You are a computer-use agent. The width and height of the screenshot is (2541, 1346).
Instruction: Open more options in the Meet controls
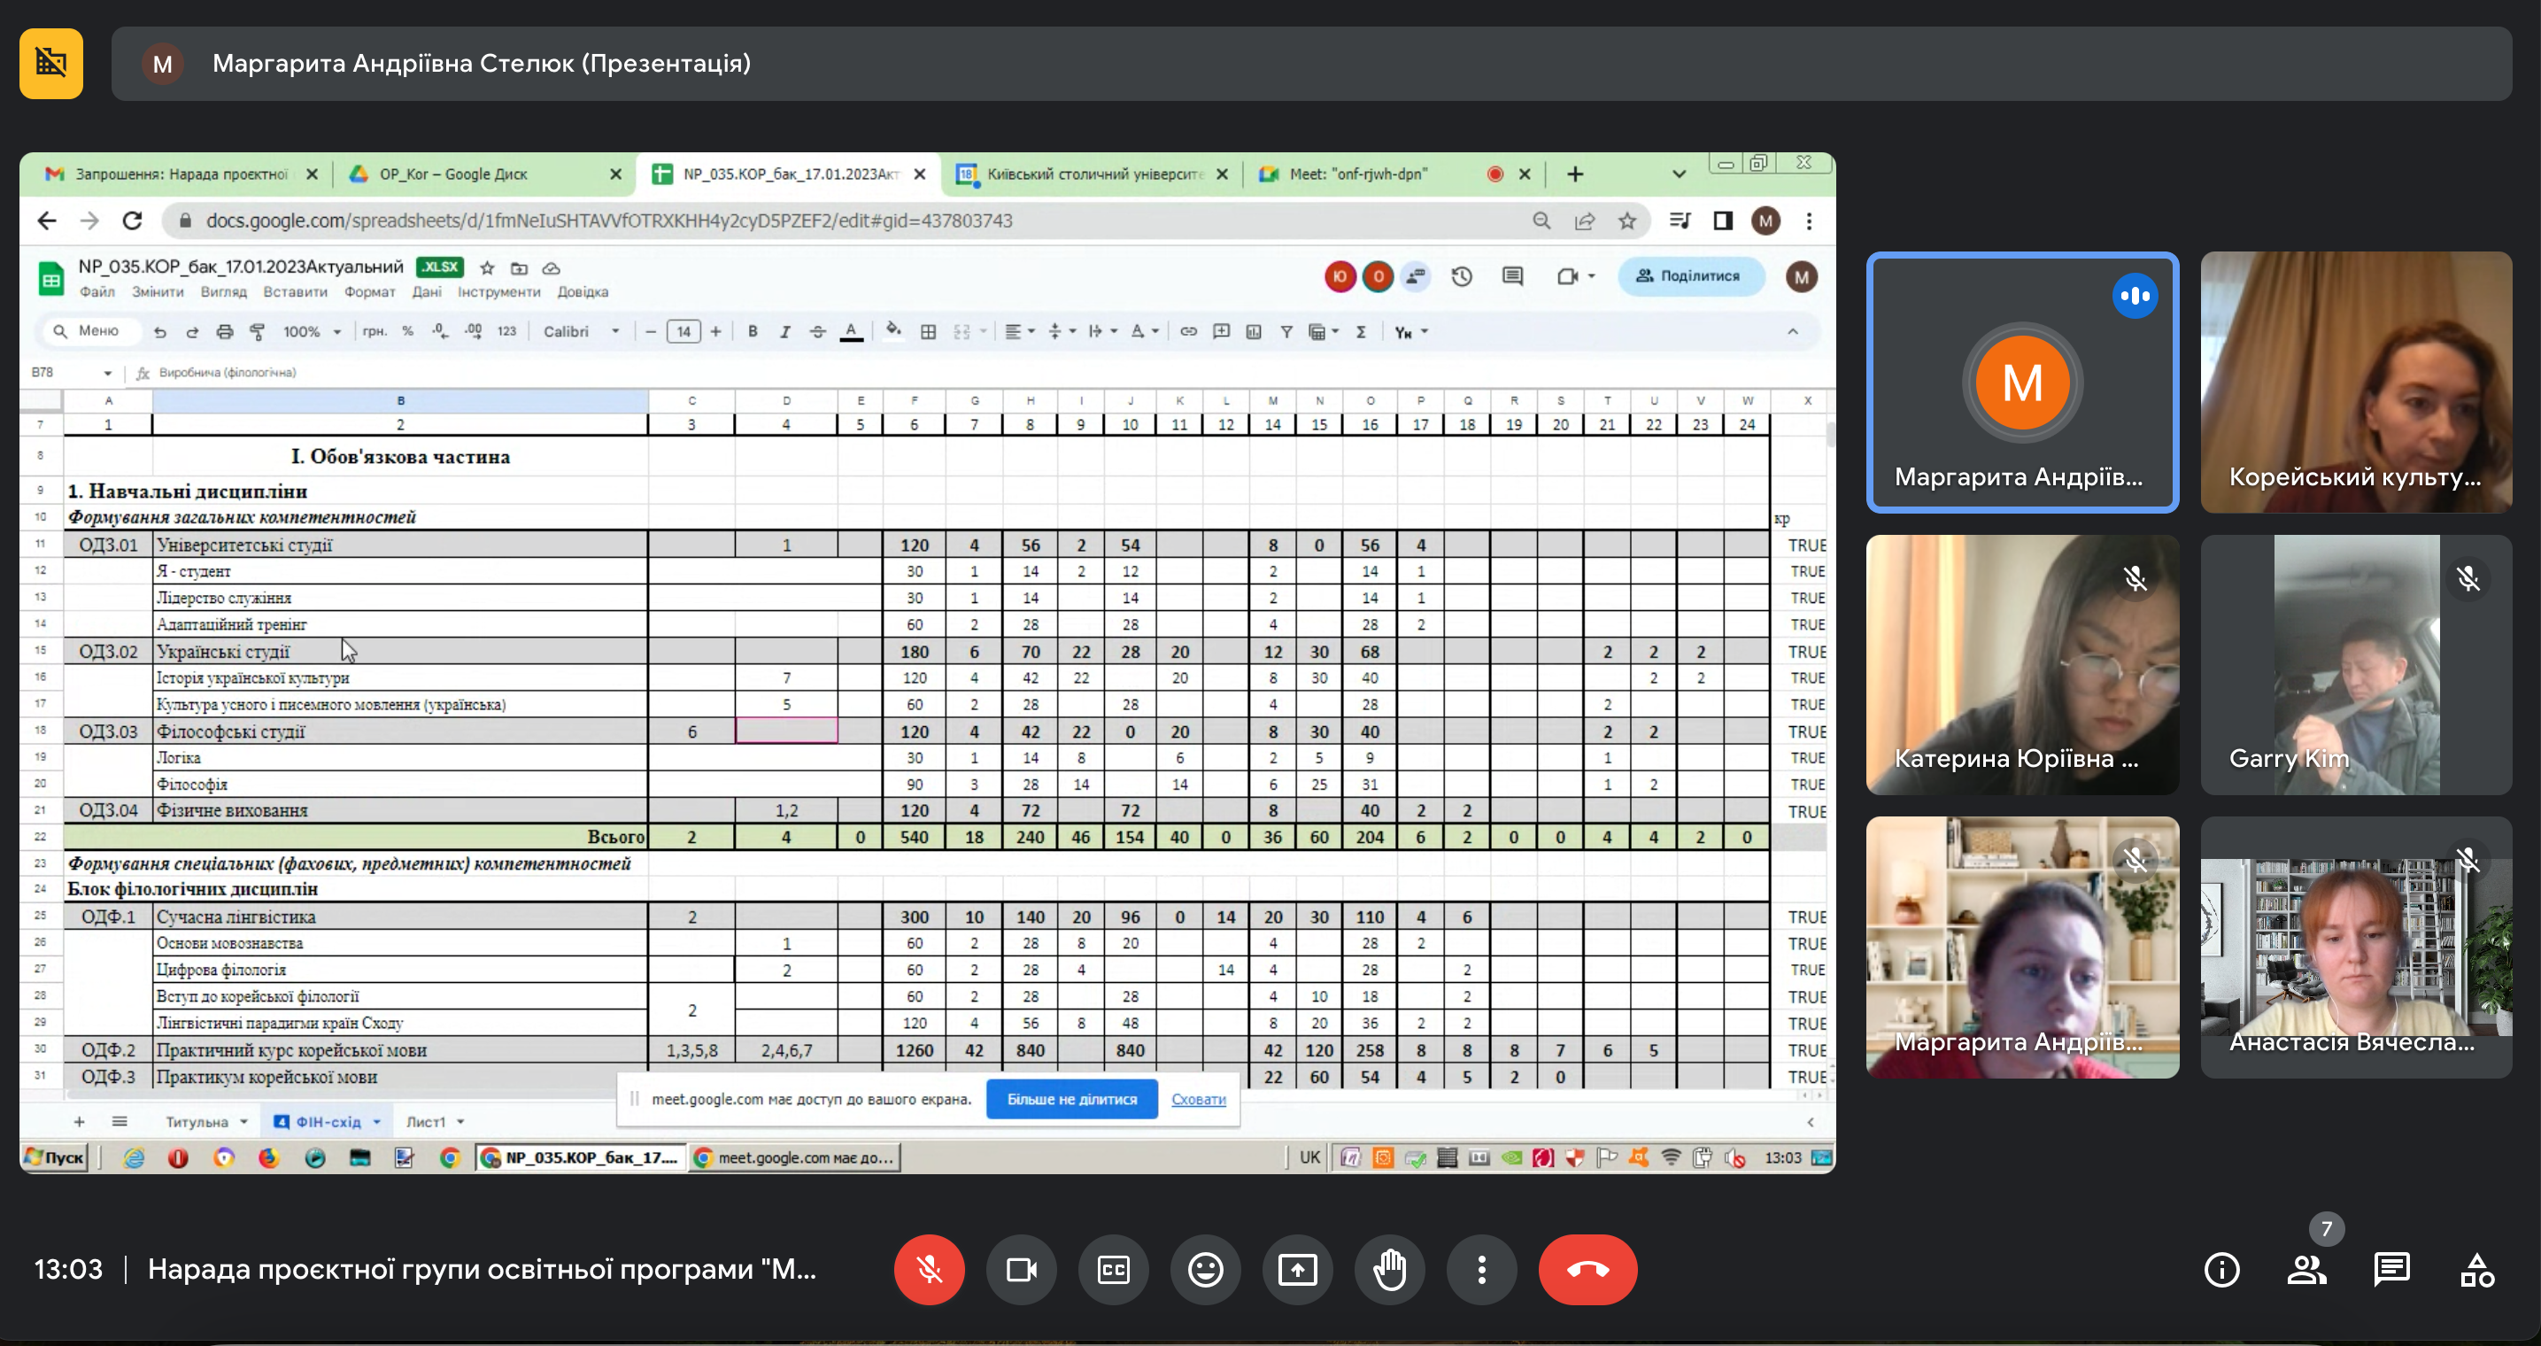[x=1480, y=1269]
